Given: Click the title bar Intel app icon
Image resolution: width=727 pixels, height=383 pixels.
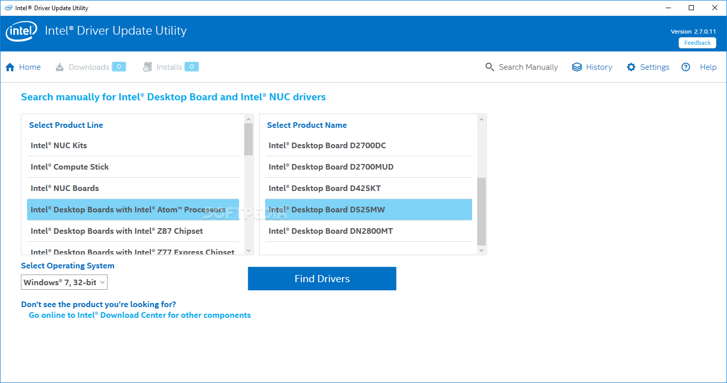Looking at the screenshot, I should point(9,8).
